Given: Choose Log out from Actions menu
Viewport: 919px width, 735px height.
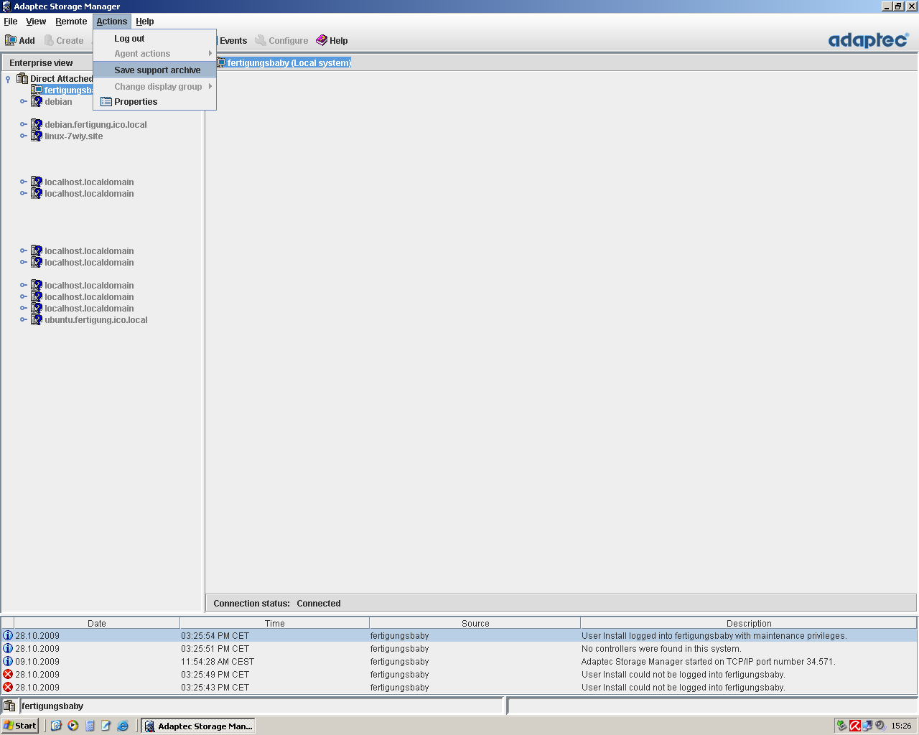Looking at the screenshot, I should [154, 39].
